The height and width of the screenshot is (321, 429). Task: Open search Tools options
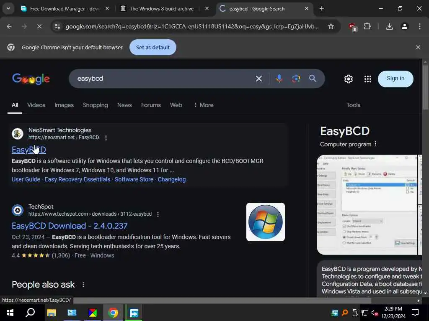(353, 105)
